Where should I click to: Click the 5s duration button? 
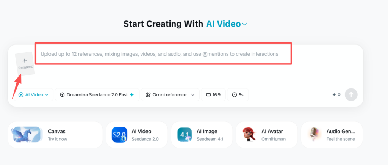pyautogui.click(x=238, y=95)
